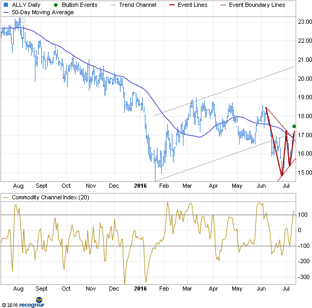Click the 100 level label on CCI axis
The height and width of the screenshot is (308, 312).
[302, 215]
